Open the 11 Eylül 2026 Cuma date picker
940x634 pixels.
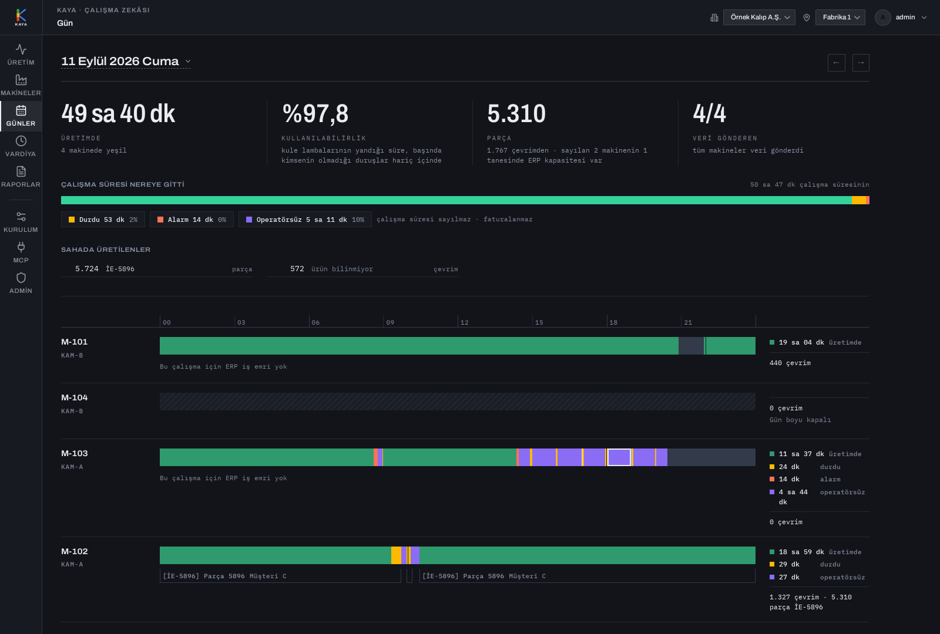126,61
